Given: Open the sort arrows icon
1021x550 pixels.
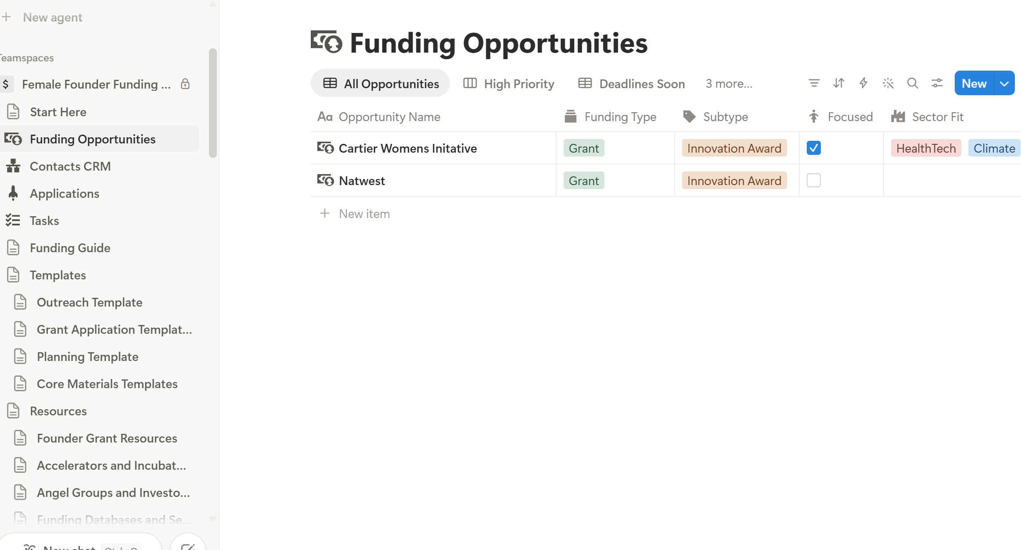Looking at the screenshot, I should point(838,83).
